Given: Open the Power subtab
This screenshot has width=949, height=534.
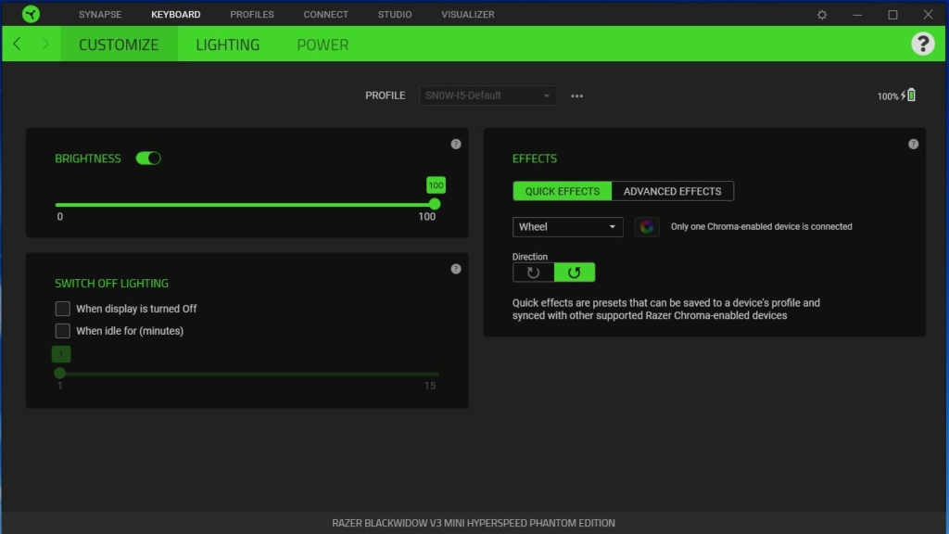Looking at the screenshot, I should pos(323,44).
